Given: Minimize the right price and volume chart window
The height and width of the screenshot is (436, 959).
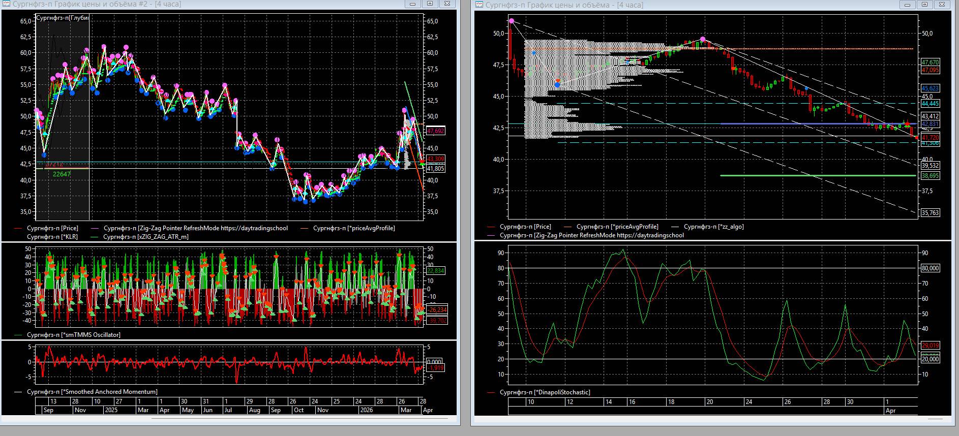Looking at the screenshot, I should (908, 5).
